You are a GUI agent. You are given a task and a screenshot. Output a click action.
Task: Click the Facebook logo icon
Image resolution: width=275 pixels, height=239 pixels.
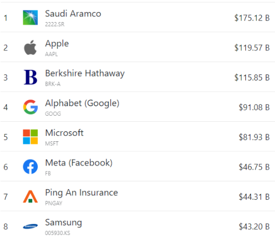tap(30, 167)
